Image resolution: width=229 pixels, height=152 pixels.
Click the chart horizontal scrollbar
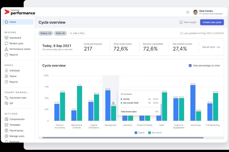point(123,138)
